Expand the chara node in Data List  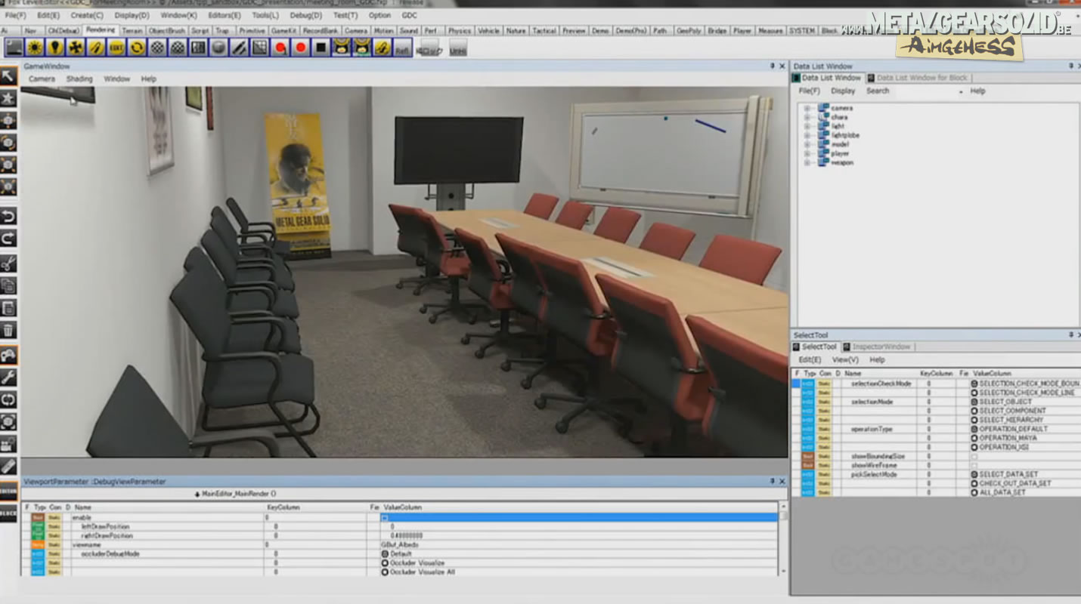[x=807, y=117]
